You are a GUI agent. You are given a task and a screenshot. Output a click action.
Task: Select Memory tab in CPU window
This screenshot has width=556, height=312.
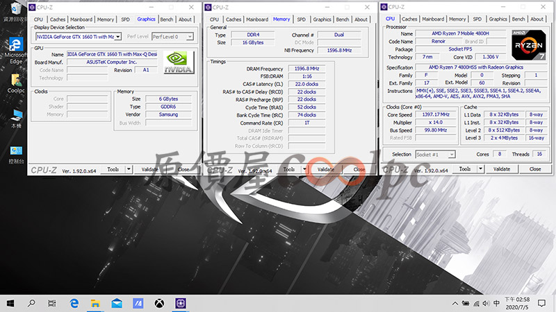tap(457, 19)
